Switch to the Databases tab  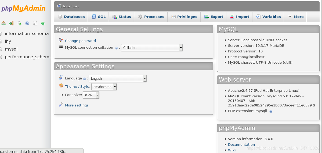click(71, 17)
